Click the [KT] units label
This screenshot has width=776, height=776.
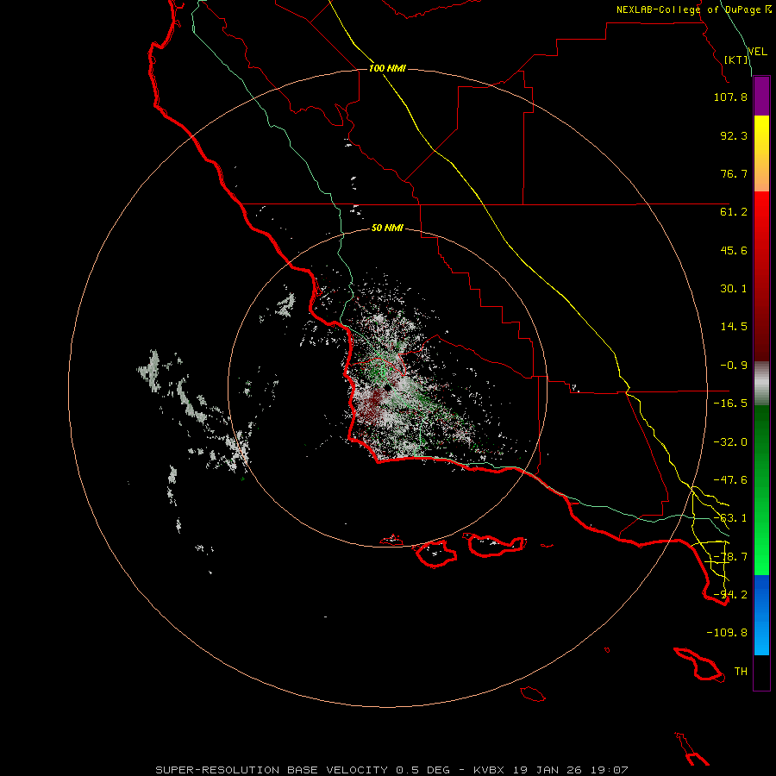tap(736, 59)
